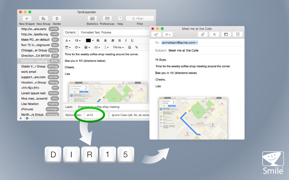Insert a time macro using the clock icon

[x=76, y=47]
